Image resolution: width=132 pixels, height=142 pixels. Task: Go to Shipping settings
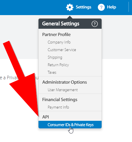click(x=55, y=57)
